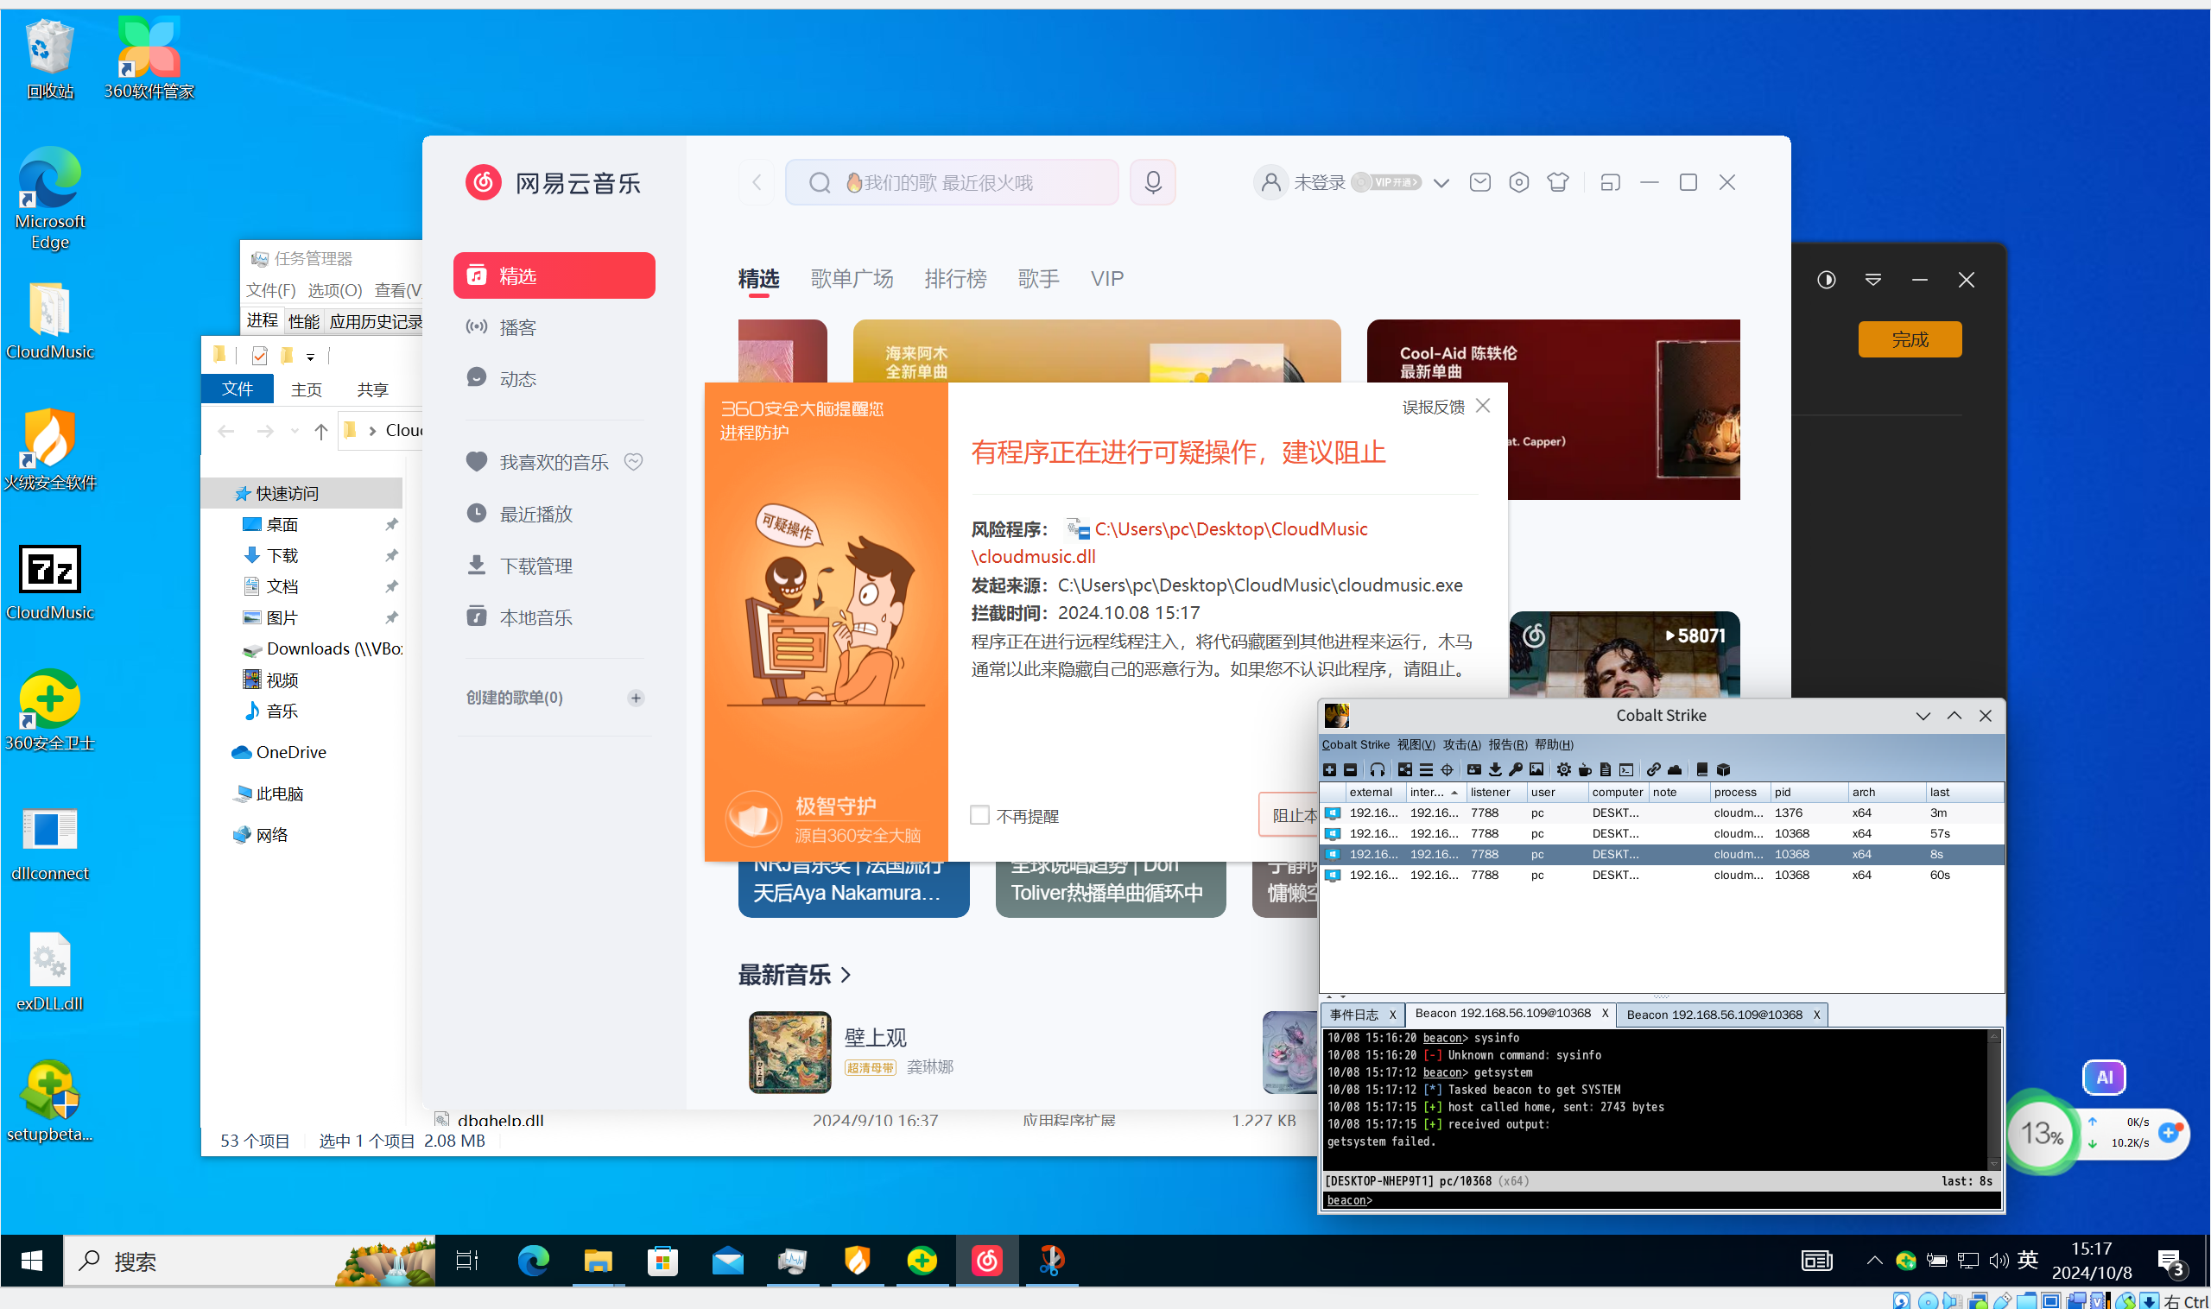Image resolution: width=2211 pixels, height=1309 pixels.
Task: Click the screenshots image icon in Cobalt Strike toolbar
Action: point(1536,769)
